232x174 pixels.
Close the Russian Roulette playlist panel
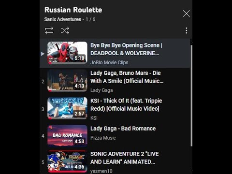tap(187, 14)
